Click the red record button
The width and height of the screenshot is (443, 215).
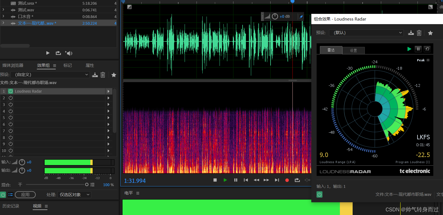[287, 180]
